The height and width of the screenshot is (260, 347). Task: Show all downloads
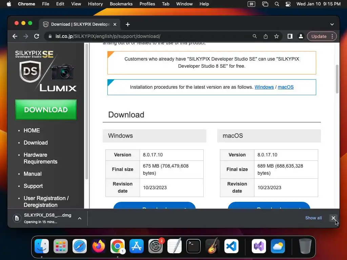click(313, 218)
